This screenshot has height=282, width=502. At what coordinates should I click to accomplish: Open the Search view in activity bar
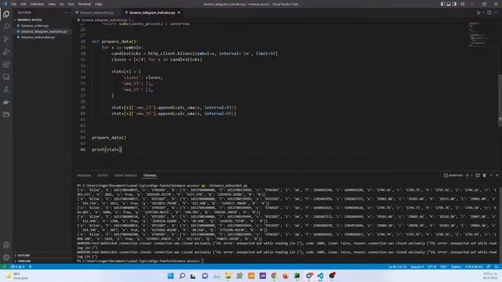click(6, 27)
